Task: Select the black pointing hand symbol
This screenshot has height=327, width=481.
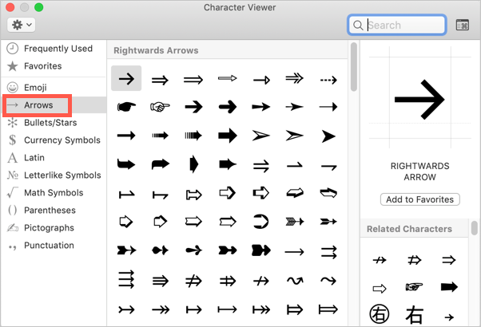Action: click(126, 107)
